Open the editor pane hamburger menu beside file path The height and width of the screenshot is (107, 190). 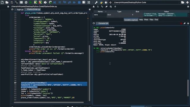[8, 7]
